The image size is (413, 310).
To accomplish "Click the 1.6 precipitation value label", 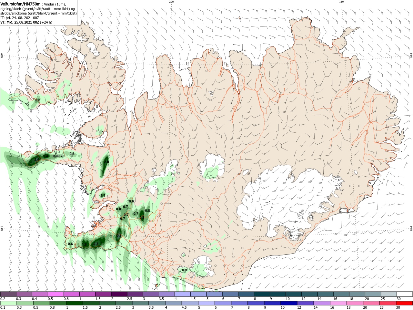I will click(x=85, y=245).
